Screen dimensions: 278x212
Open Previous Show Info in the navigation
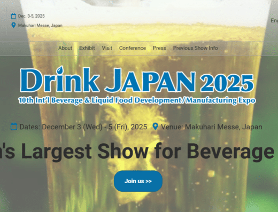coord(196,48)
